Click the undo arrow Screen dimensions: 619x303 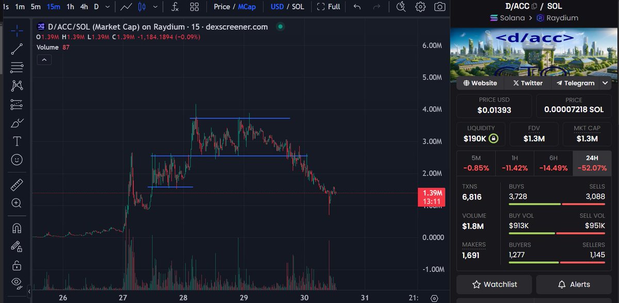pyautogui.click(x=357, y=7)
